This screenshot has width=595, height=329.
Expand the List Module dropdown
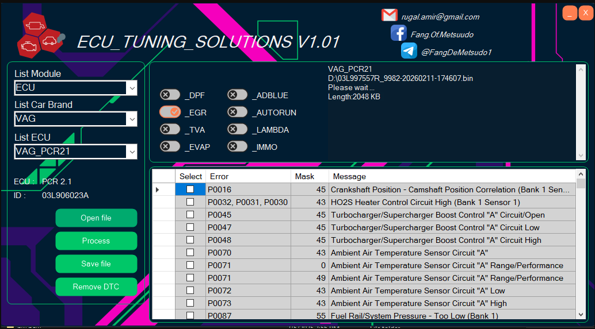click(x=132, y=88)
